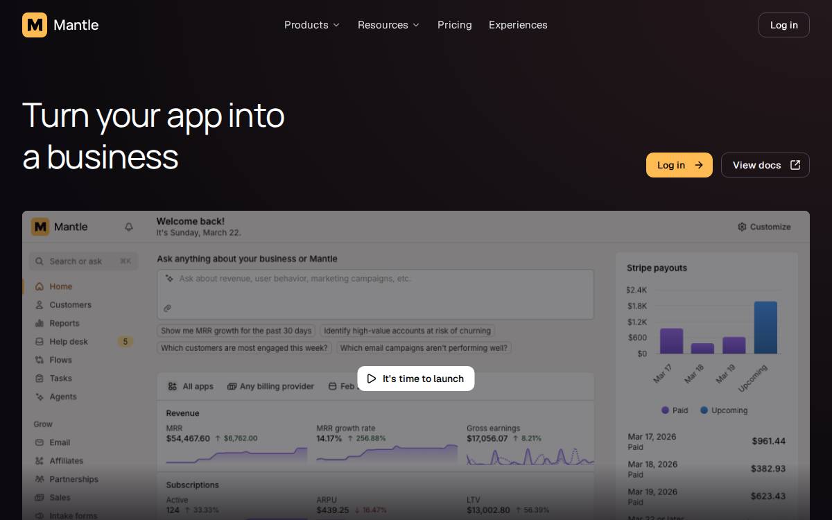Click the Reports chart icon
This screenshot has width=832, height=520.
[x=40, y=323]
